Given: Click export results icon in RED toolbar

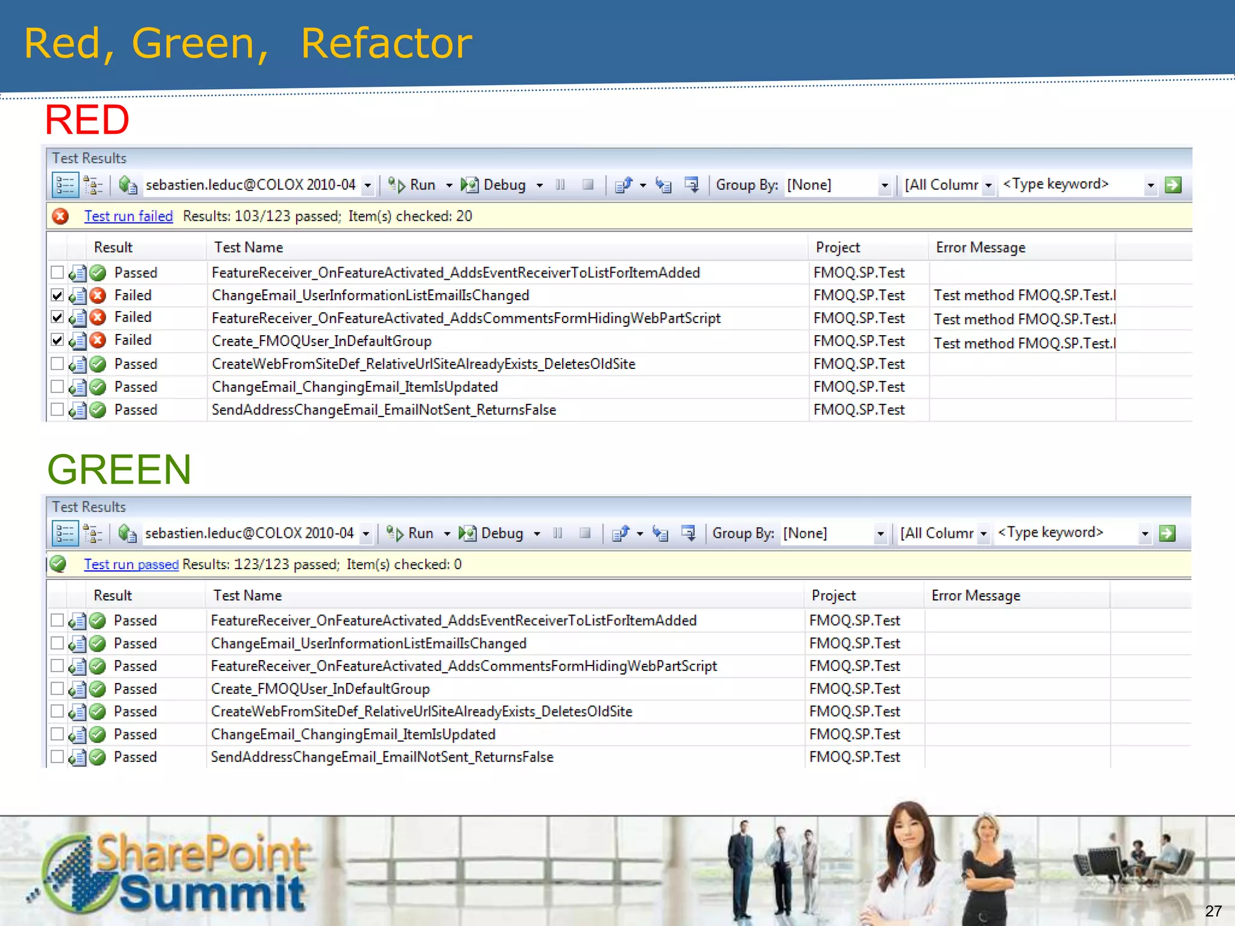Looking at the screenshot, I should pos(624,184).
